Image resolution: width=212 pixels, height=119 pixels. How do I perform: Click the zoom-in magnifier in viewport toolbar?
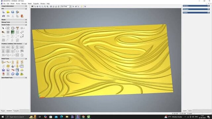(40, 6)
